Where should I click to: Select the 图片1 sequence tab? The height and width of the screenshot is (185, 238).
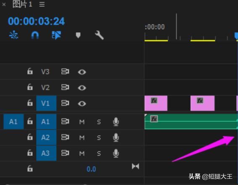coord(22,4)
